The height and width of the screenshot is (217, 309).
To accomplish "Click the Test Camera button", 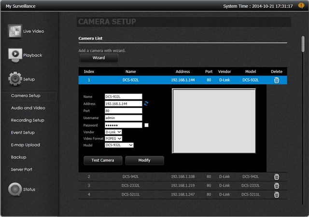I will click(x=103, y=160).
